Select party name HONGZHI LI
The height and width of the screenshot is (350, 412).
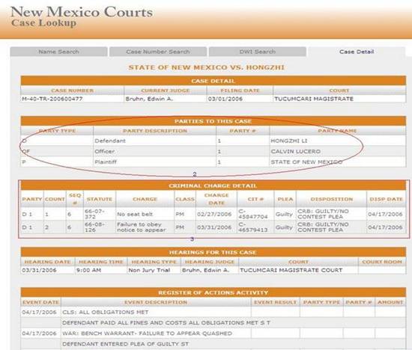click(288, 141)
